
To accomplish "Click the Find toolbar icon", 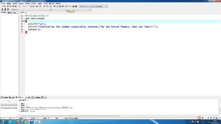I will [x=31, y=6].
